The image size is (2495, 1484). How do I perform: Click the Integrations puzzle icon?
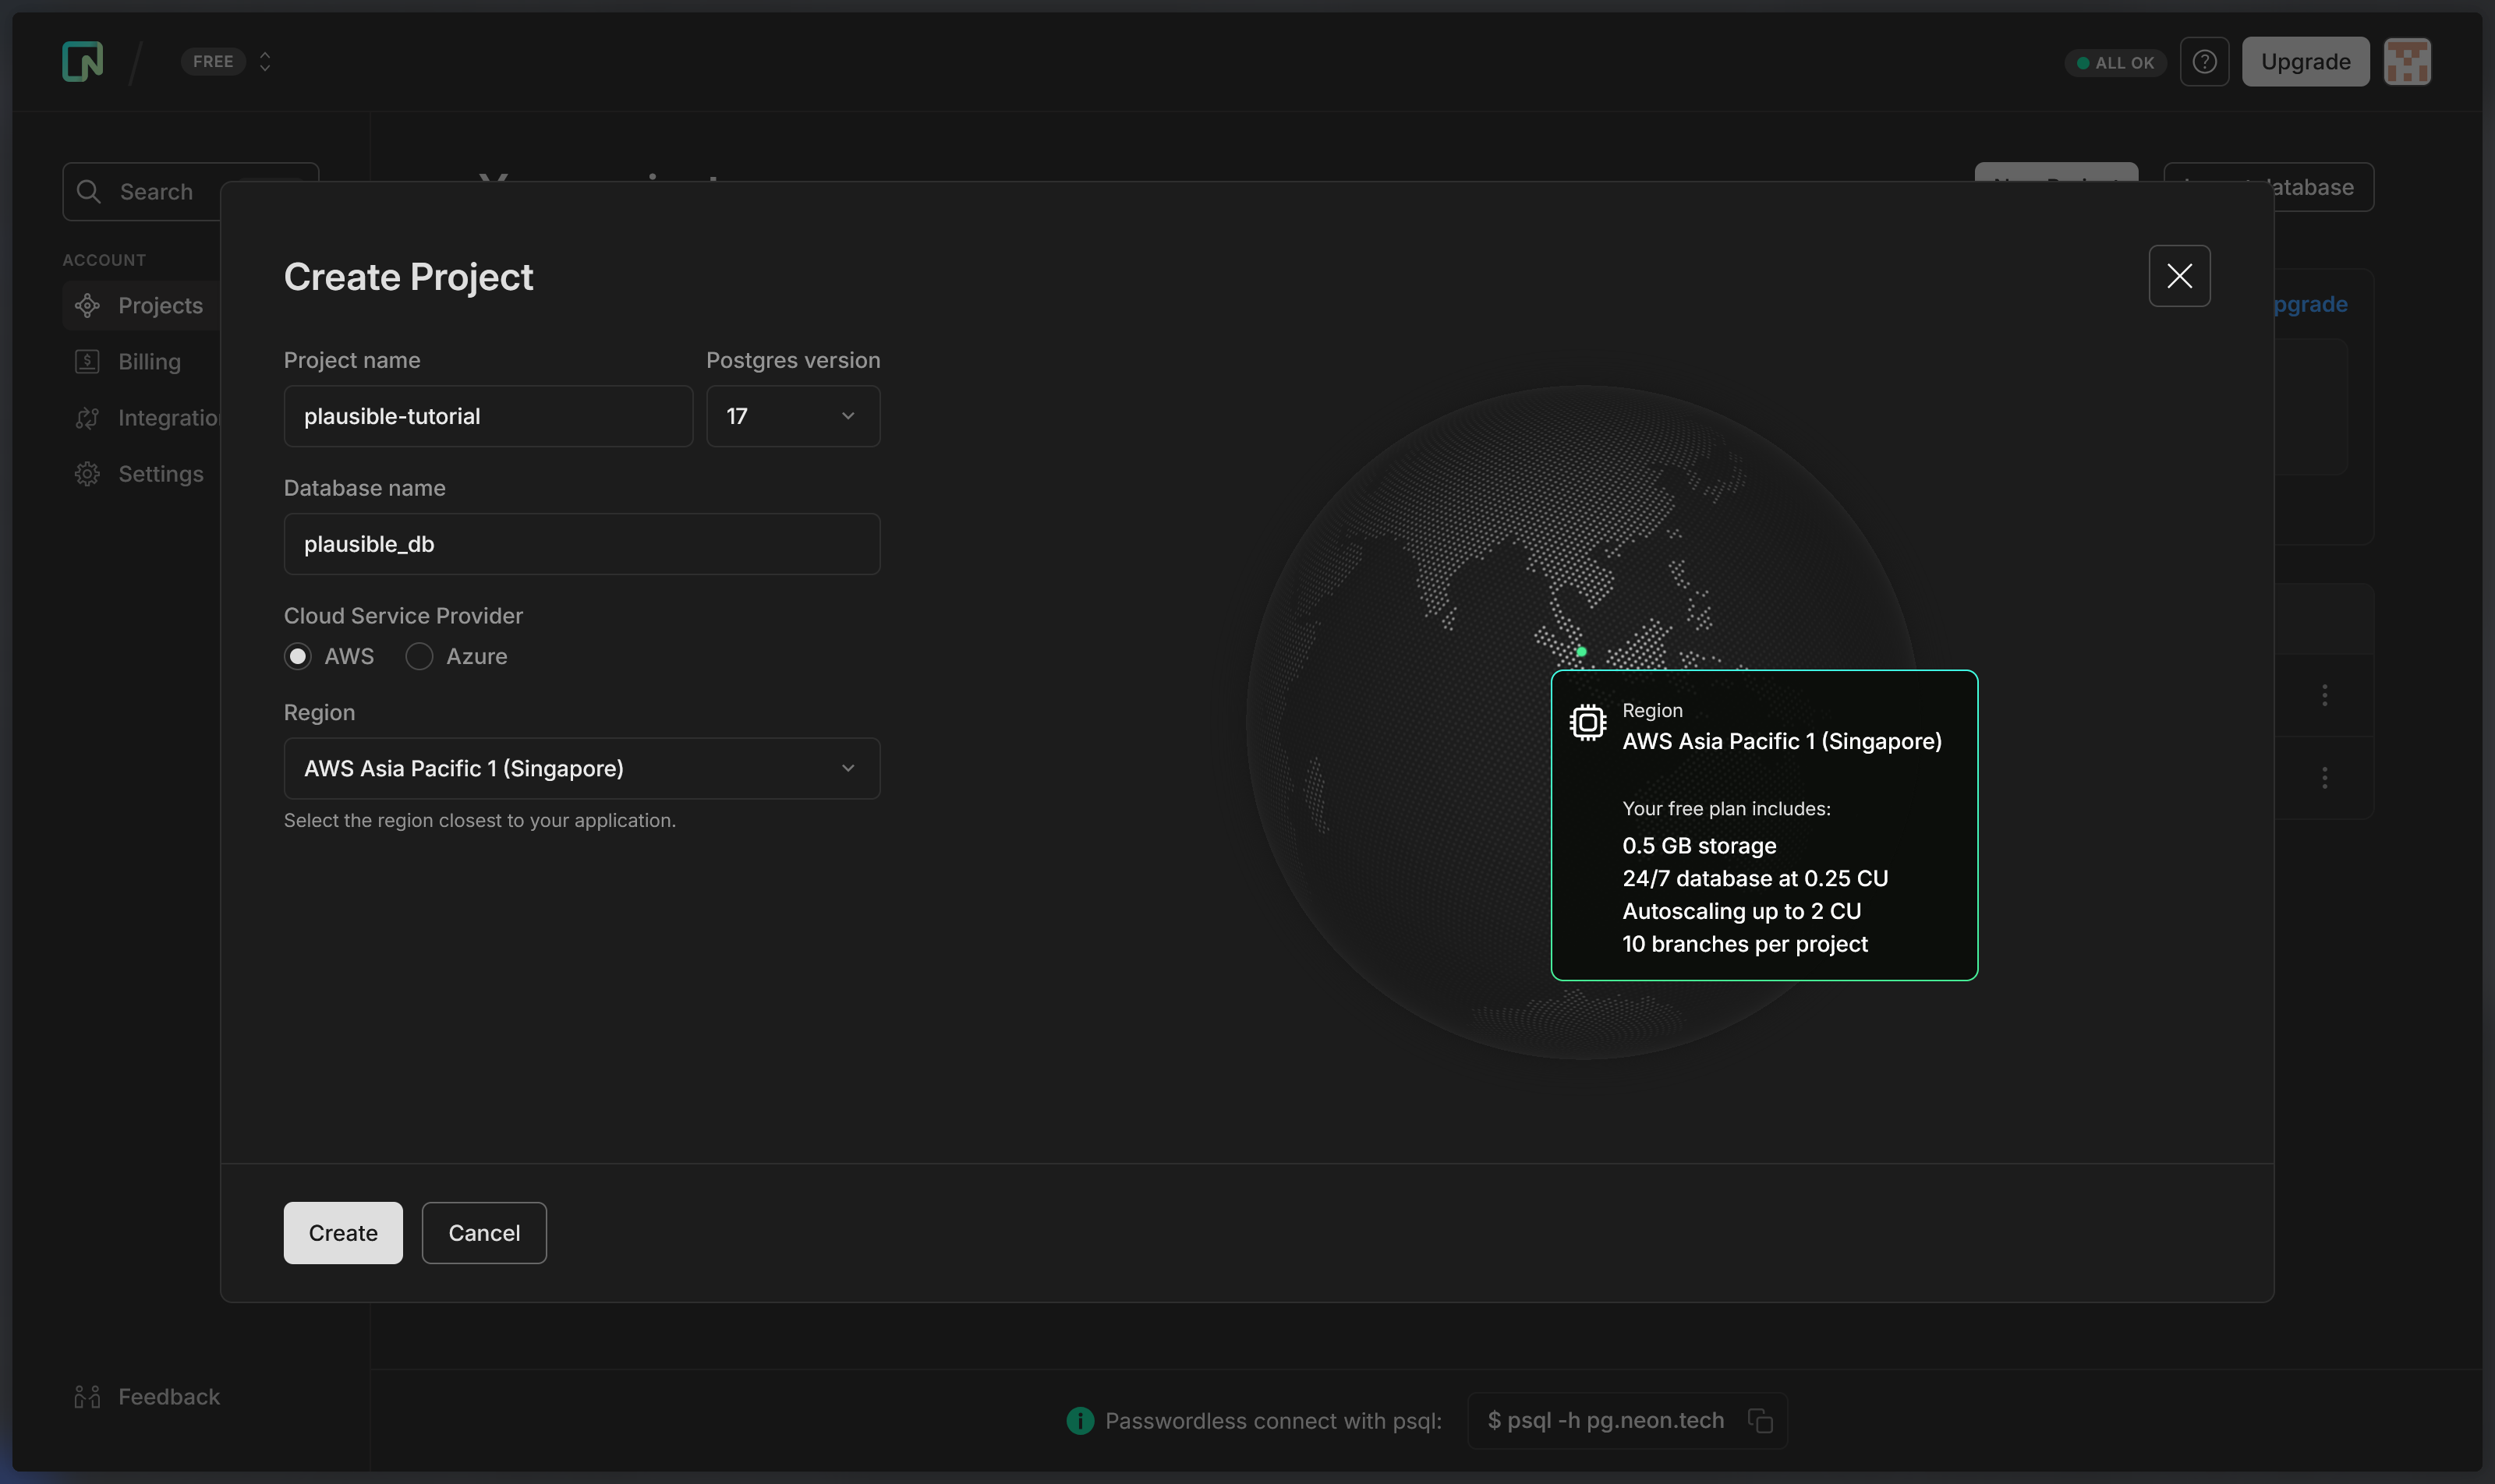87,417
